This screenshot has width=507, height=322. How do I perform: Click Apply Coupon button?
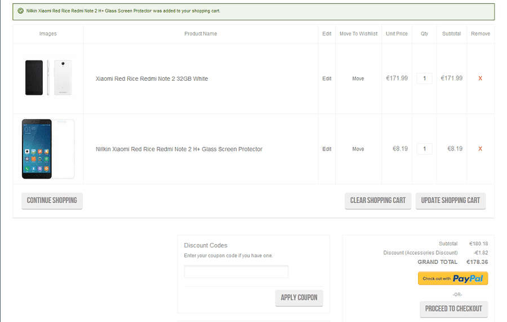299,298
